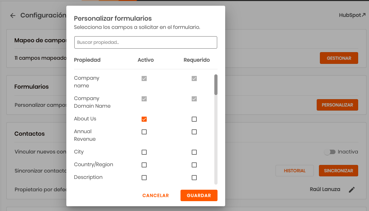Click the Buscar propiedad search field
Screen dimensions: 369x211
tap(146, 43)
